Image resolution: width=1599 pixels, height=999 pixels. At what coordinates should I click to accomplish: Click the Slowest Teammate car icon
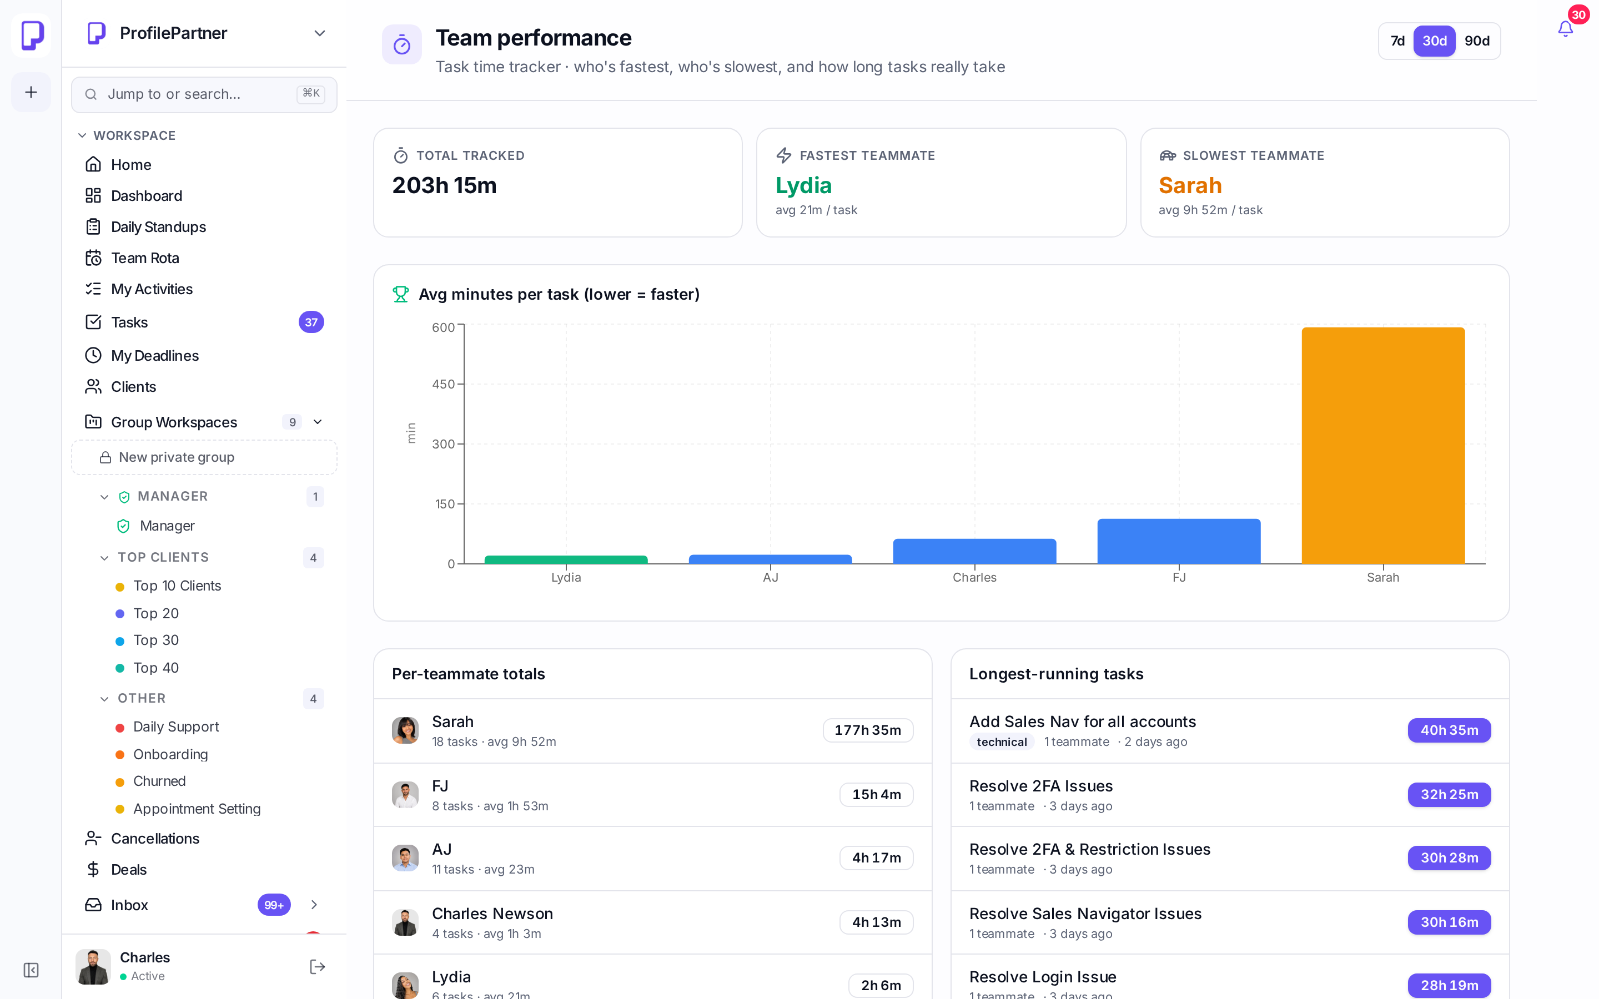coord(1168,155)
